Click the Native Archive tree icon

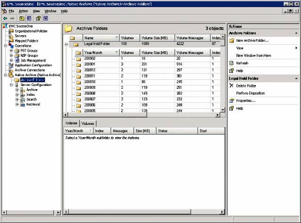tap(11, 75)
